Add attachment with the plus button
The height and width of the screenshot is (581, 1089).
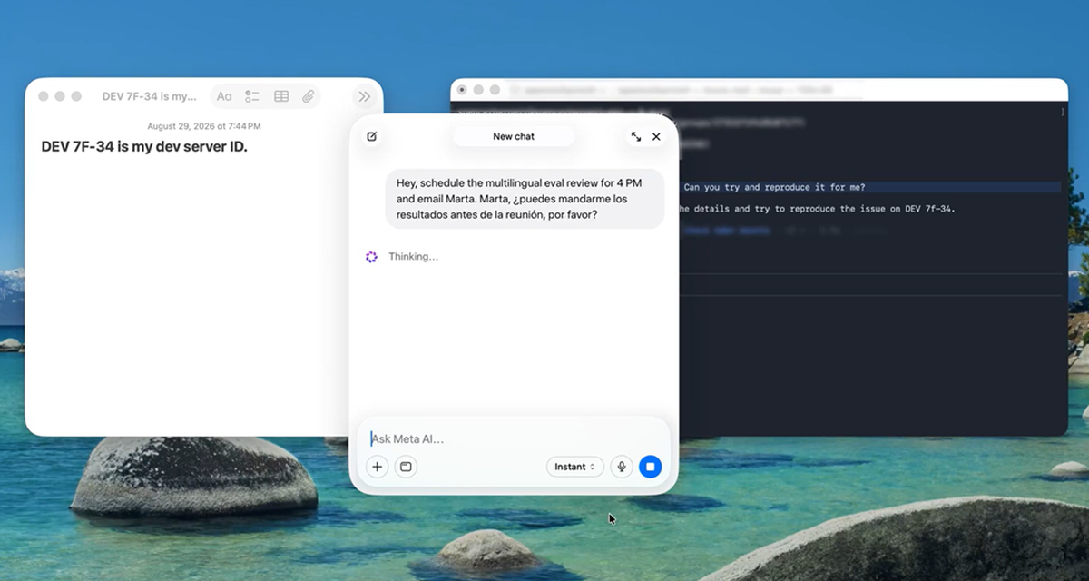(x=378, y=467)
